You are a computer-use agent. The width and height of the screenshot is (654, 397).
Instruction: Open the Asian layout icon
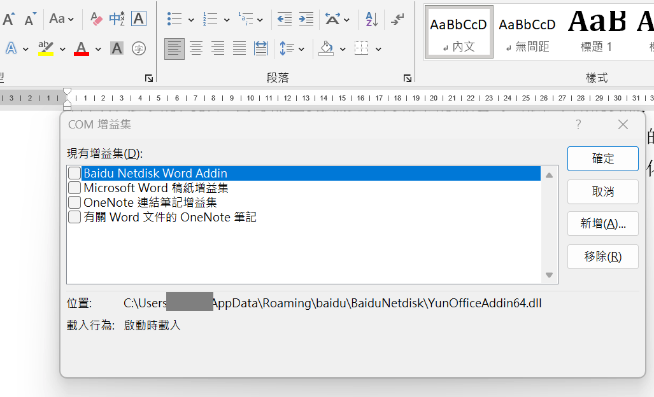coord(332,18)
